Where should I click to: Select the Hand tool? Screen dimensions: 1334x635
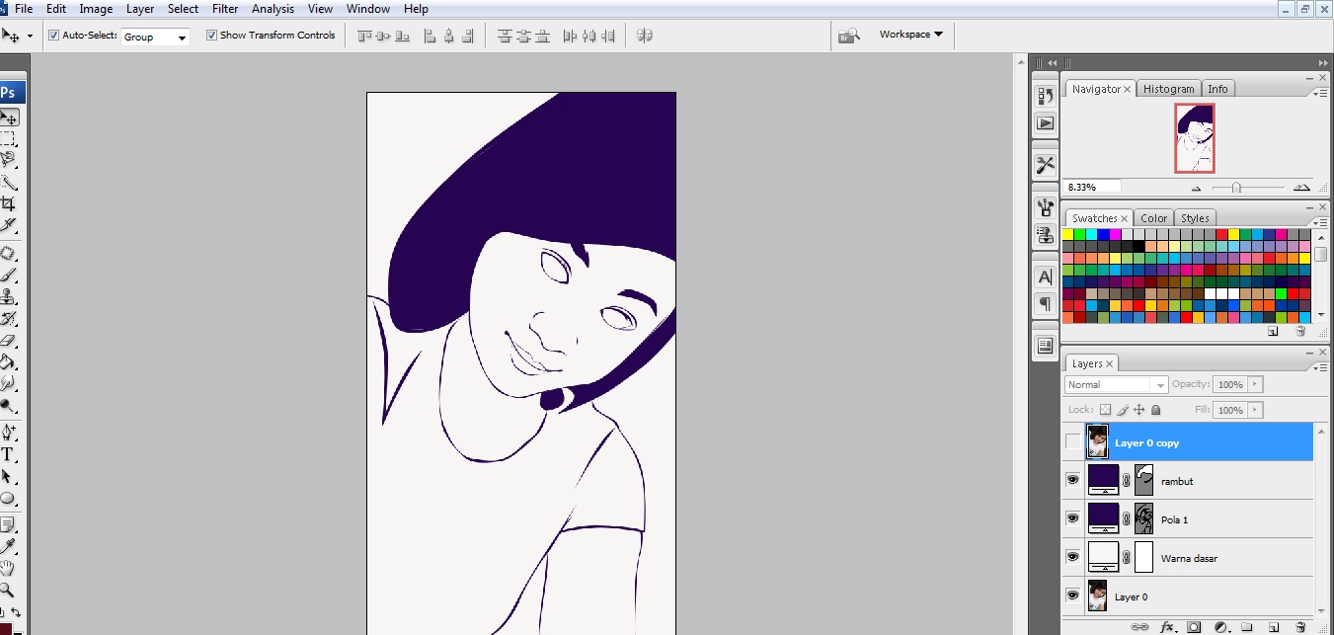8,568
